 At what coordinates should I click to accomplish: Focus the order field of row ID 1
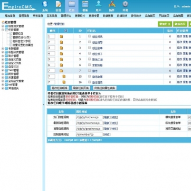pos(51,36)
